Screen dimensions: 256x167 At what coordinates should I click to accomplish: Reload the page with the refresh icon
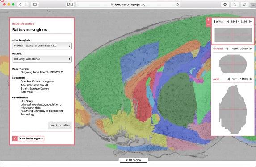(x=177, y=4)
